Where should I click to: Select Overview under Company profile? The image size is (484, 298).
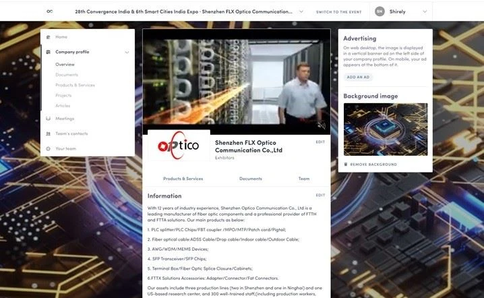(x=65, y=64)
